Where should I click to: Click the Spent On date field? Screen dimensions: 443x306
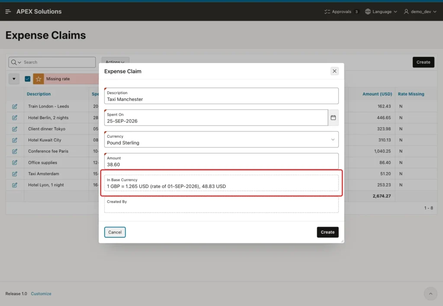(216, 118)
